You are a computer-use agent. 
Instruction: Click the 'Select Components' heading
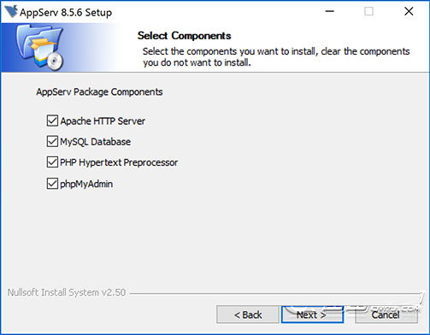[184, 36]
